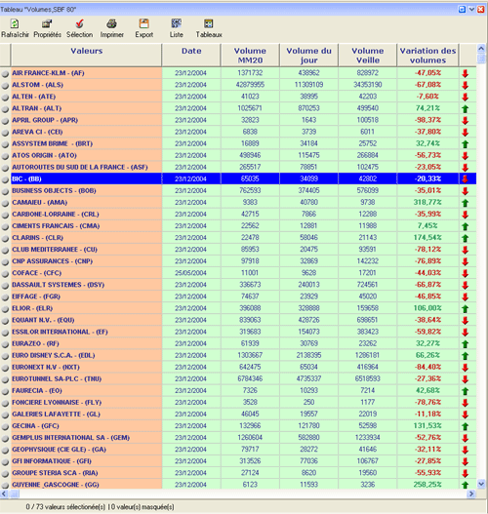The height and width of the screenshot is (514, 488).
Task: Click the window dropdown arrow in title bar
Action: click(471, 9)
